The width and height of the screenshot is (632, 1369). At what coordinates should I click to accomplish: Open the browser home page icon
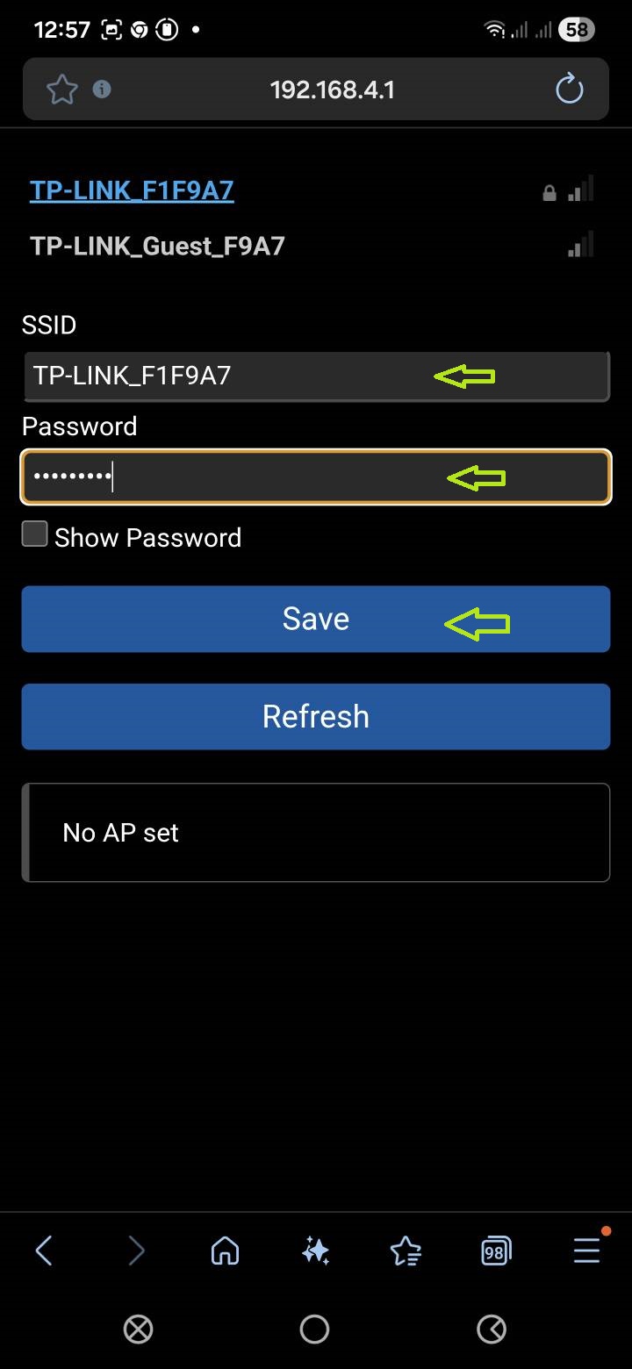pos(226,1251)
